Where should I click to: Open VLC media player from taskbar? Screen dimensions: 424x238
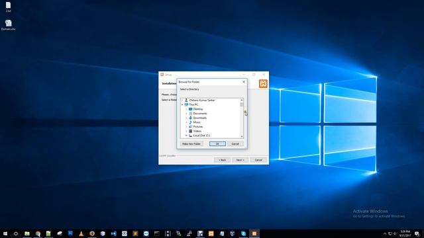(81, 233)
